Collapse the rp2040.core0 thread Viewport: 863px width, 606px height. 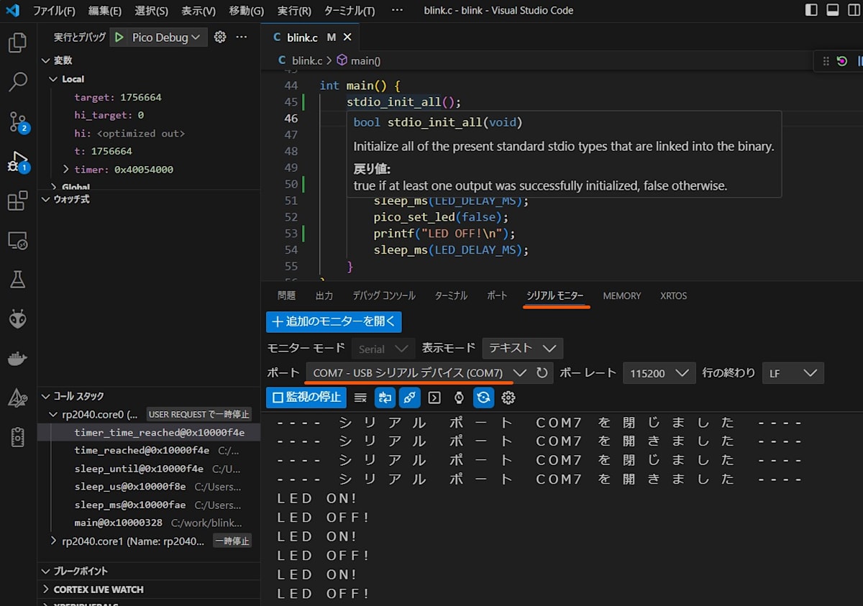click(x=52, y=415)
